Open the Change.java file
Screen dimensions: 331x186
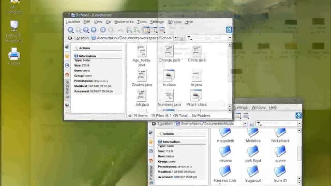pyautogui.click(x=169, y=53)
